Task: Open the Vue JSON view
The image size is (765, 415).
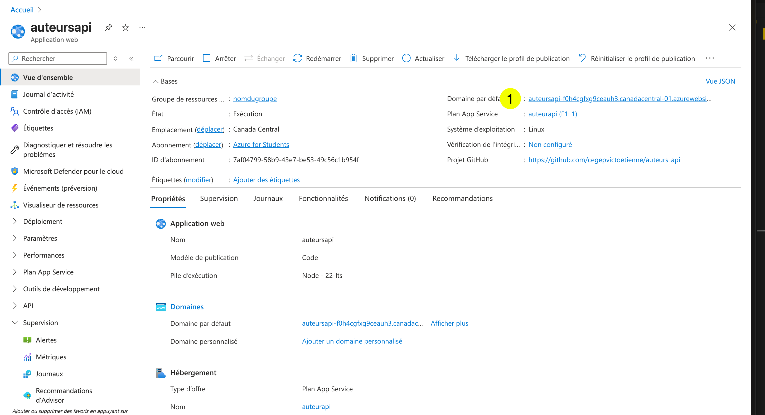Action: pyautogui.click(x=720, y=81)
